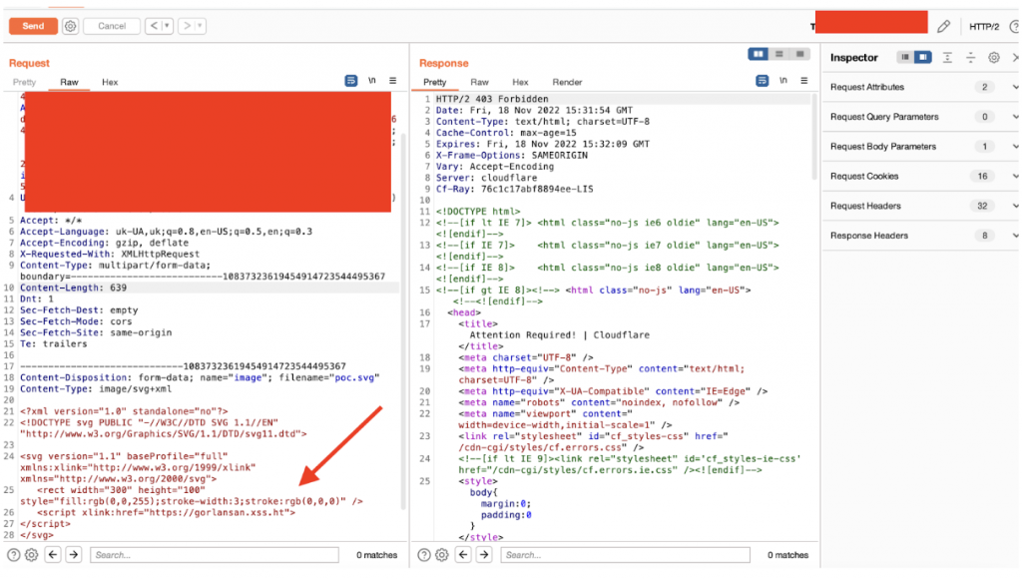Open the request settings gear beside Send
The image size is (1022, 580).
pyautogui.click(x=71, y=26)
